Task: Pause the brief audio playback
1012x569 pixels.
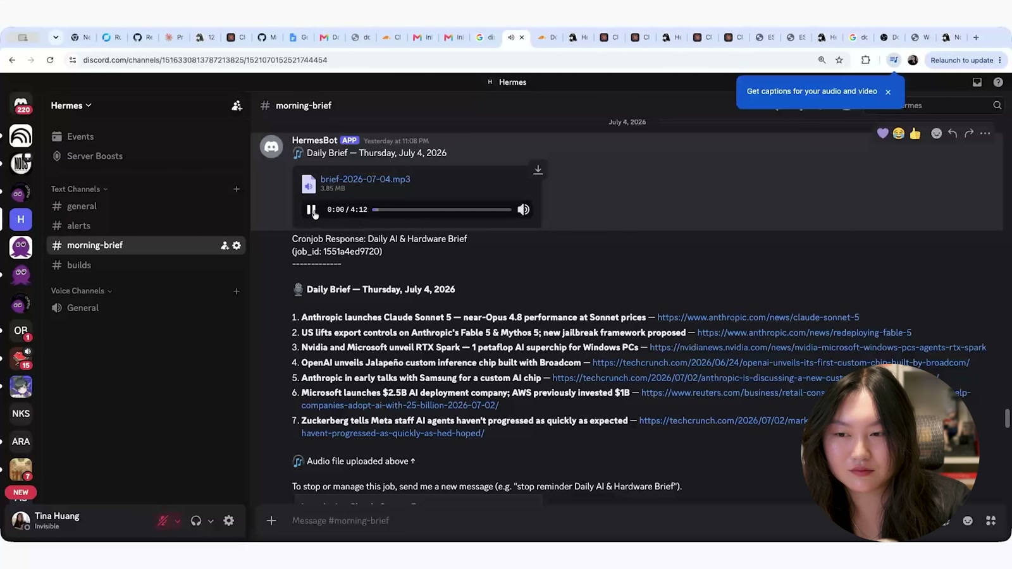Action: coord(311,209)
